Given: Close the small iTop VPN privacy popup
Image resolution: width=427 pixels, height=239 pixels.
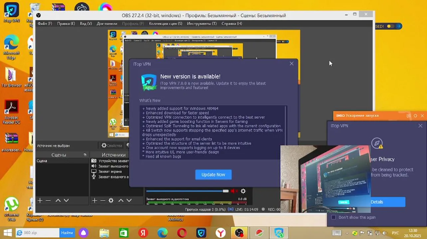Looking at the screenshot, I should pos(420,126).
